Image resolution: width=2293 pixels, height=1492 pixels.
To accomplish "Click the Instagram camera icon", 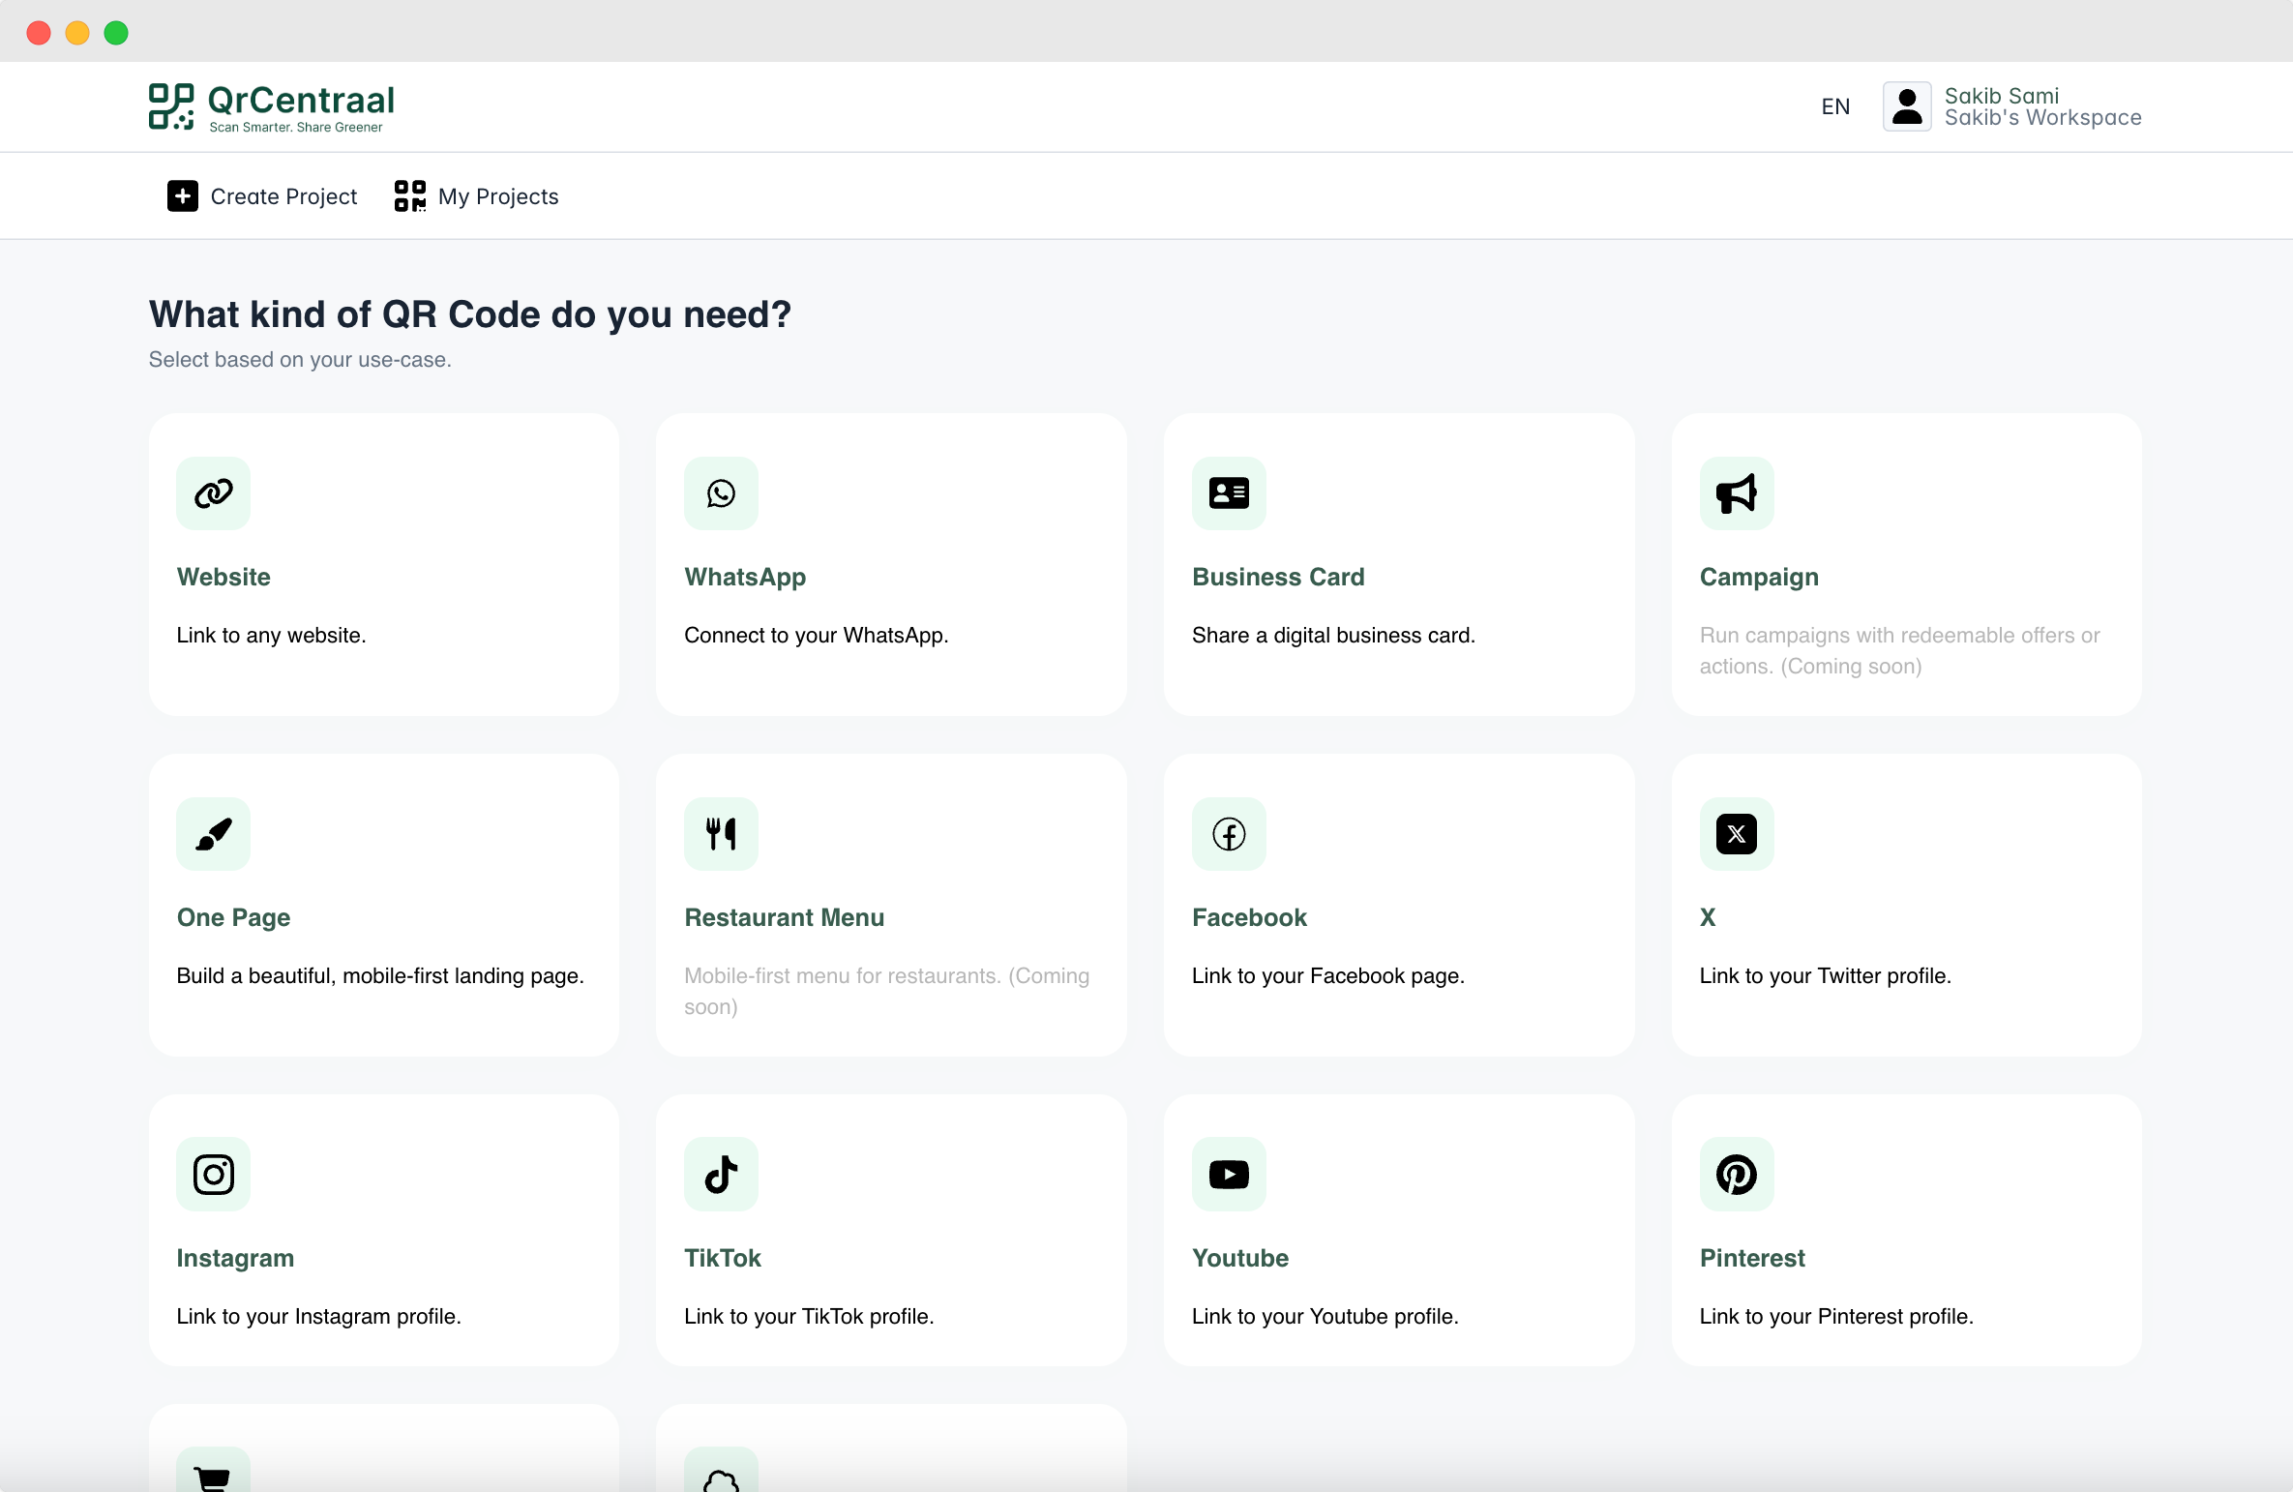I will pyautogui.click(x=213, y=1175).
